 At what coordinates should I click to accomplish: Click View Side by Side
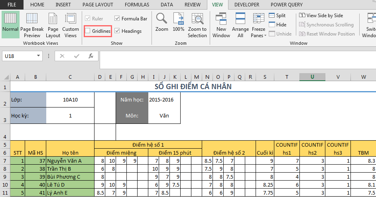click(321, 15)
